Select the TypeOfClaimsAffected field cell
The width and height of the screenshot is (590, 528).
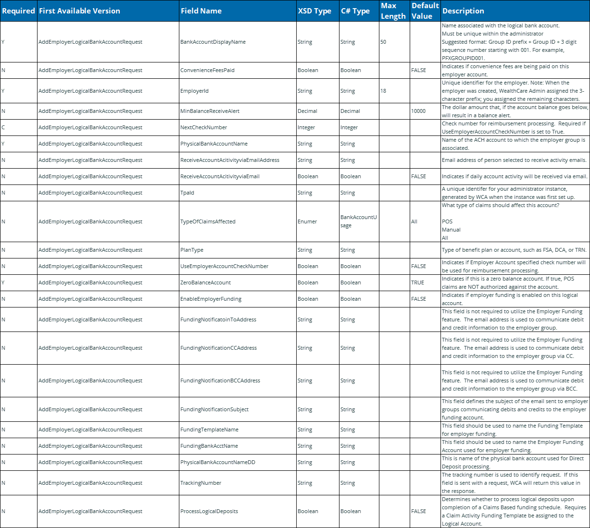point(238,221)
